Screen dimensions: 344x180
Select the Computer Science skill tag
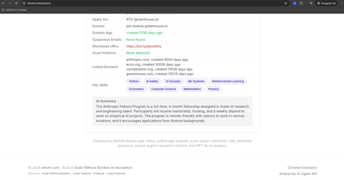[x=163, y=89]
